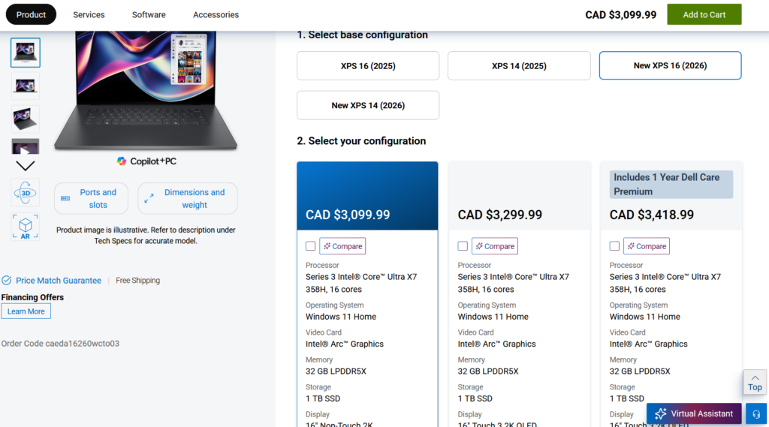Select the first laptop thumbnail image
Viewport: 769px width, 427px height.
tap(26, 53)
